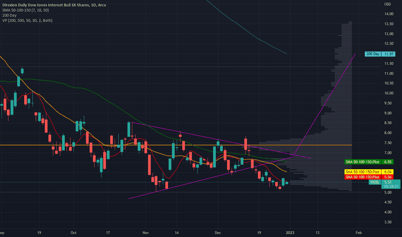The width and height of the screenshot is (402, 237).
Task: Click the 8.00 price axis value
Action: tap(388, 133)
